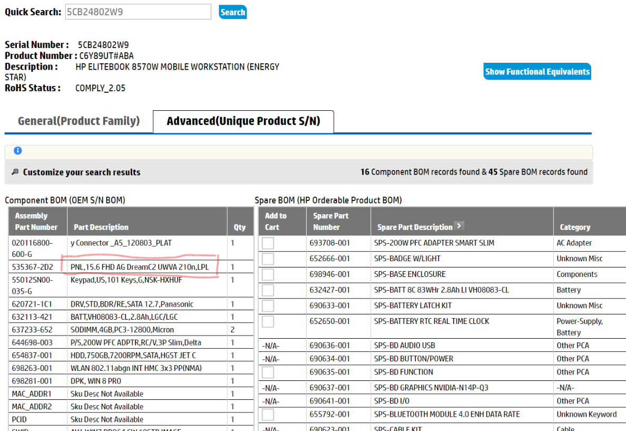Click Power-Supply, Battery category cell
This screenshot has height=431, width=626.
(x=580, y=327)
